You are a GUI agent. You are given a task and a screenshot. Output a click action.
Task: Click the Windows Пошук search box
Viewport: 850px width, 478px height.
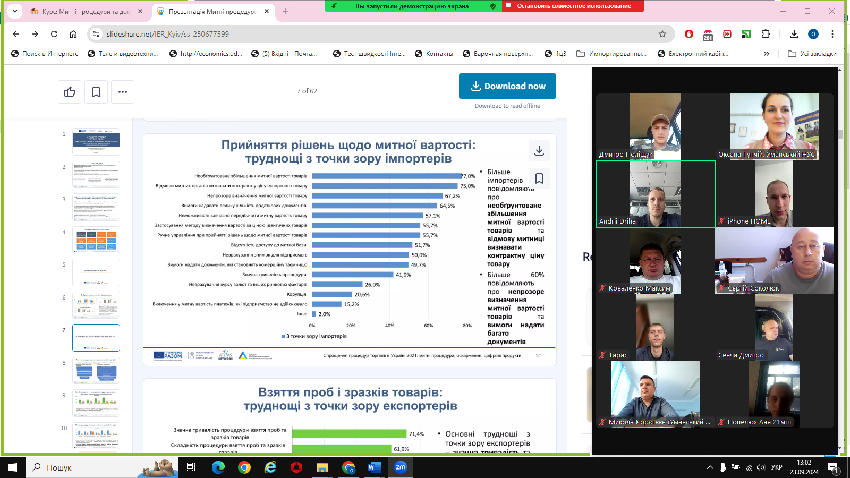(103, 467)
